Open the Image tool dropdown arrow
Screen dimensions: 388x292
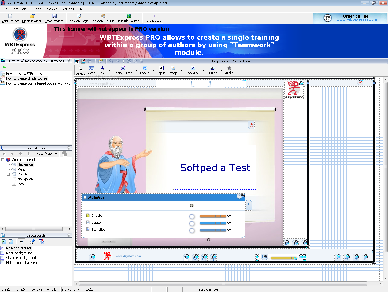click(x=182, y=70)
